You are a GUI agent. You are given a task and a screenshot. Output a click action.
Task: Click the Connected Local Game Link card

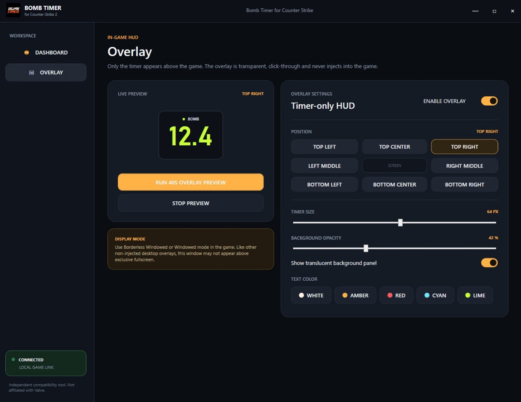click(46, 363)
